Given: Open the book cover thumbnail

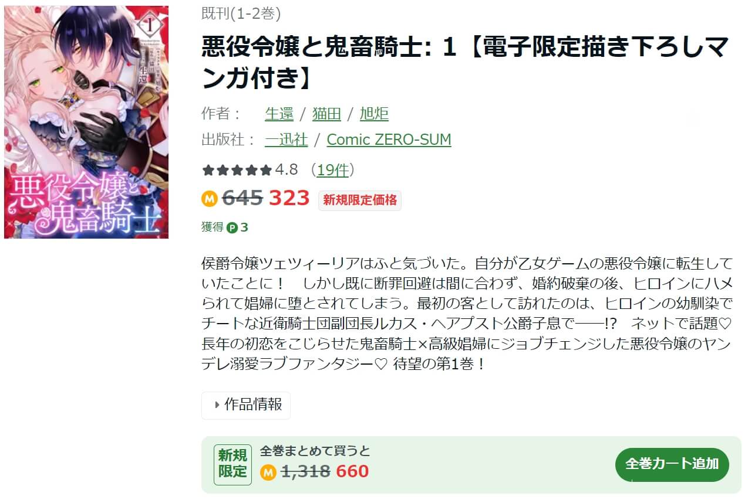Looking at the screenshot, I should coord(86,122).
